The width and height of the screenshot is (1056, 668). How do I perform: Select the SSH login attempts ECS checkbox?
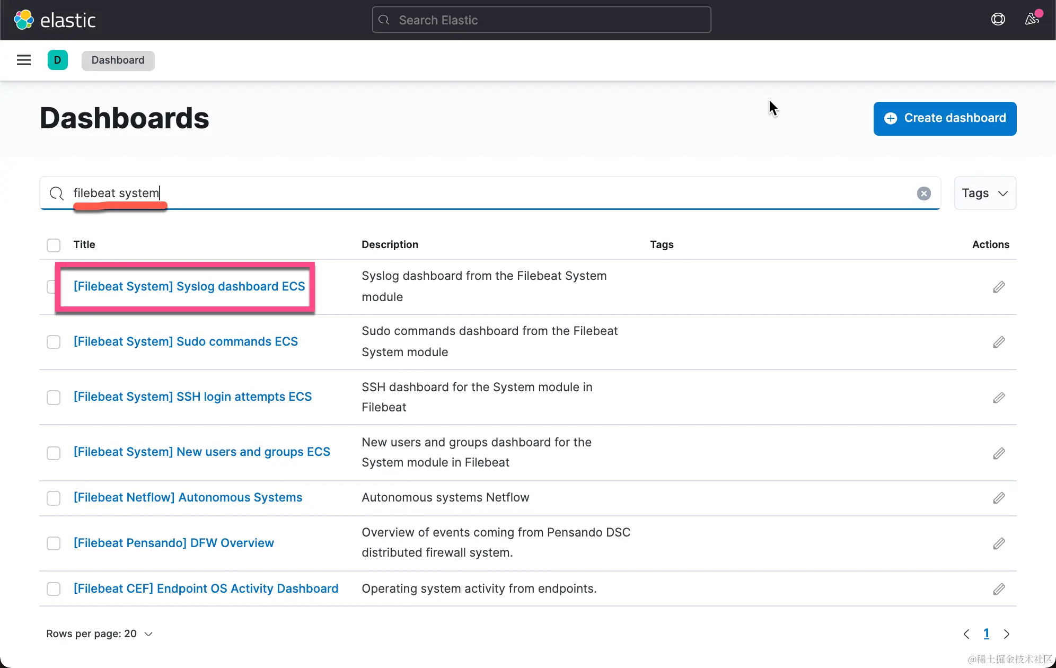click(x=54, y=397)
